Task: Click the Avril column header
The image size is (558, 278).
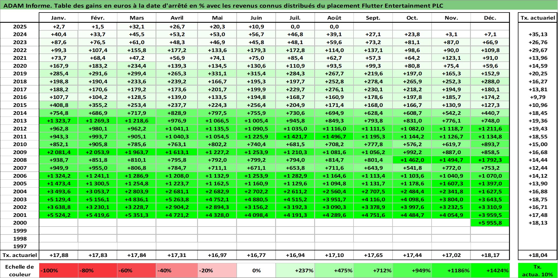Action: pyautogui.click(x=177, y=18)
